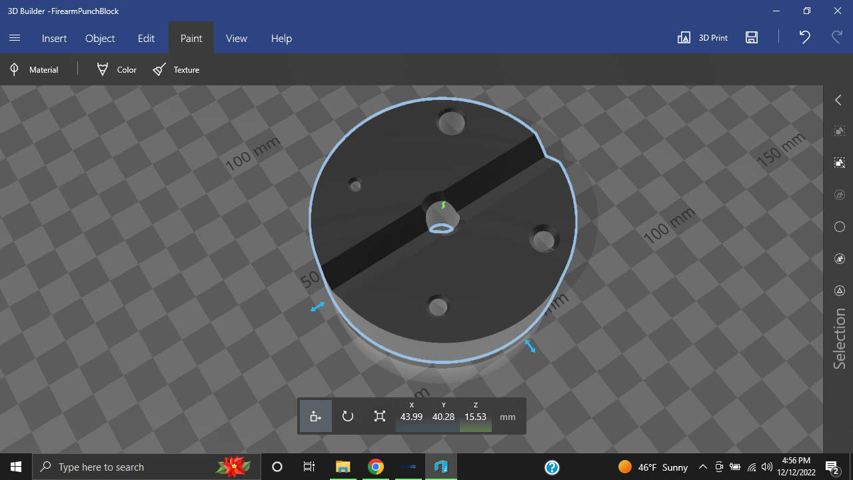Viewport: 853px width, 480px height.
Task: Select the circular model on the build plate
Action: tap(443, 230)
